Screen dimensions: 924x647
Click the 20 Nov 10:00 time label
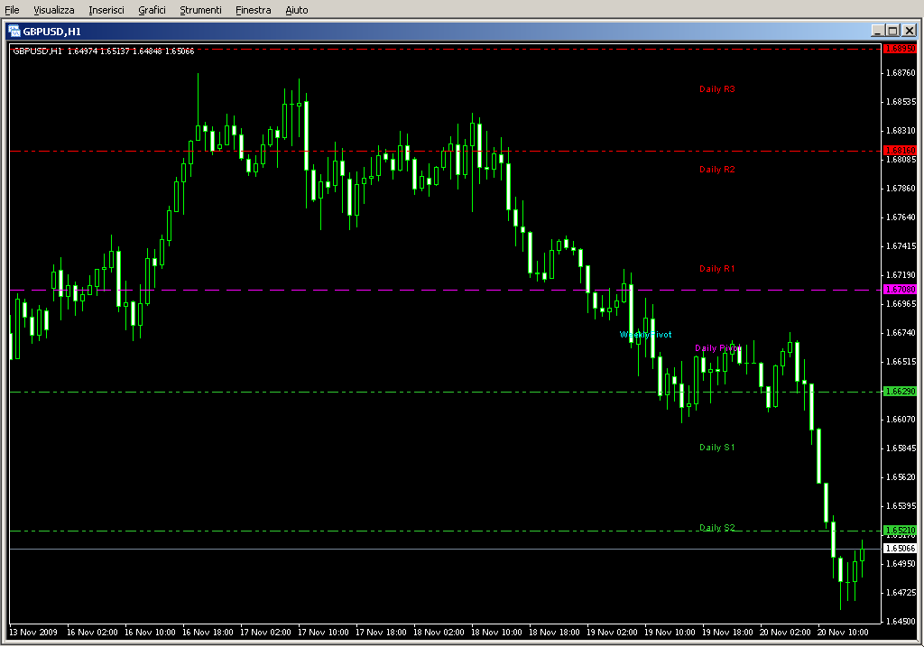(x=843, y=633)
